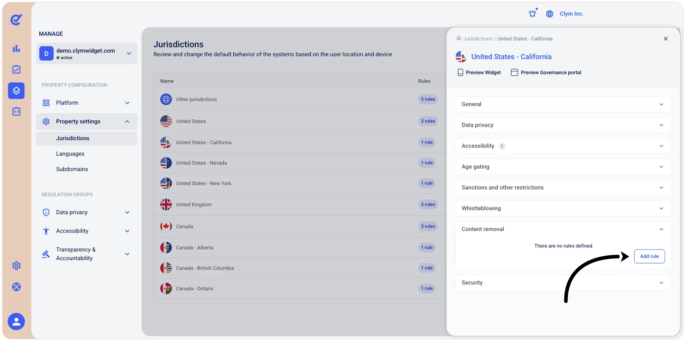The width and height of the screenshot is (685, 341).
Task: Open the code embed sidebar icon
Action: point(16,111)
